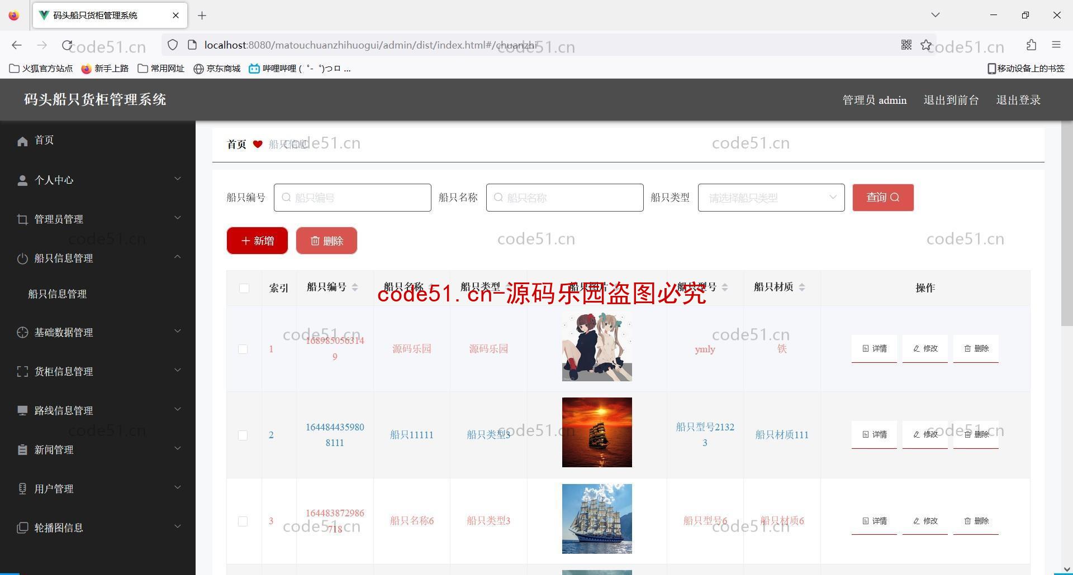Click the shield icon in address bar
This screenshot has height=575, width=1073.
tap(173, 45)
